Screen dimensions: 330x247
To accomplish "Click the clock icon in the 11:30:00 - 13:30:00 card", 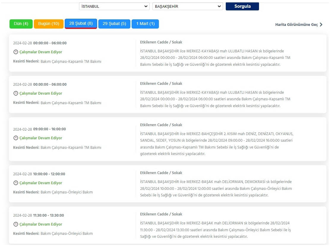I will click(16, 224).
